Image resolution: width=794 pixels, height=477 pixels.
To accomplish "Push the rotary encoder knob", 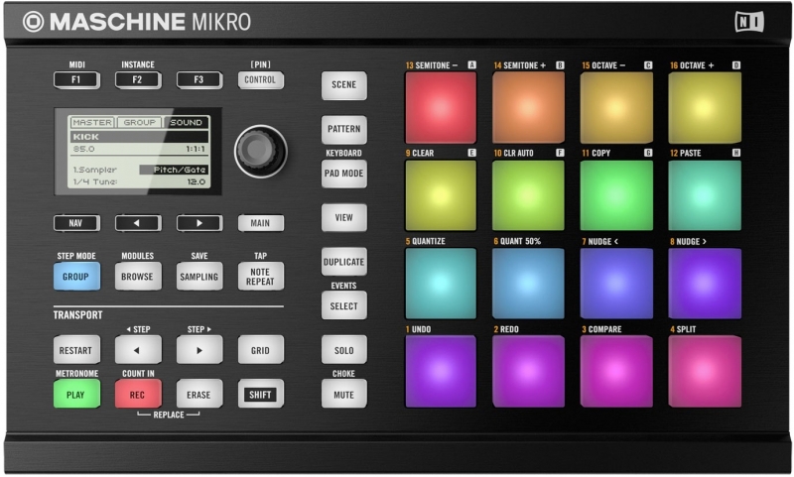I will (x=260, y=152).
